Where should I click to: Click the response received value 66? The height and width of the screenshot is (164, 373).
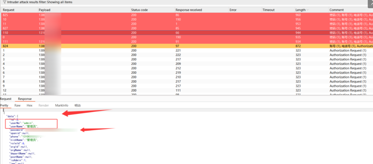pos(177,33)
